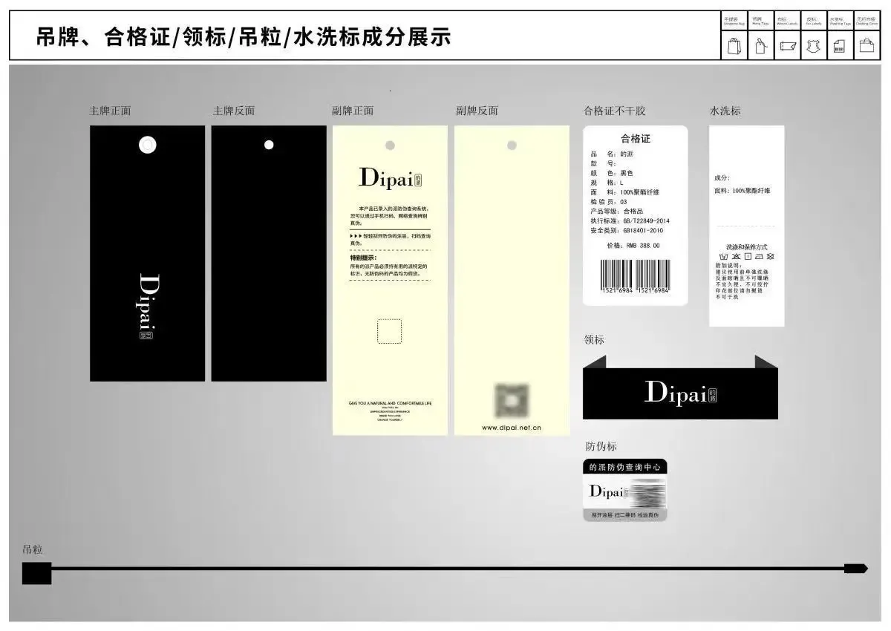
Task: Click the 的派防伪查询中心 anti-counterfeit header
Action: [624, 467]
